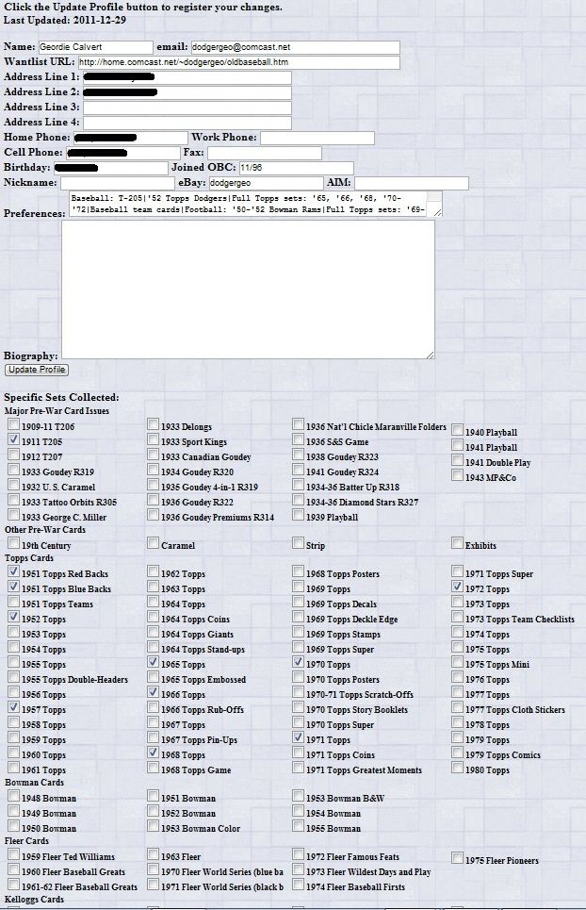
Task: Check the 1941 Double Play checkbox
Action: (x=457, y=460)
